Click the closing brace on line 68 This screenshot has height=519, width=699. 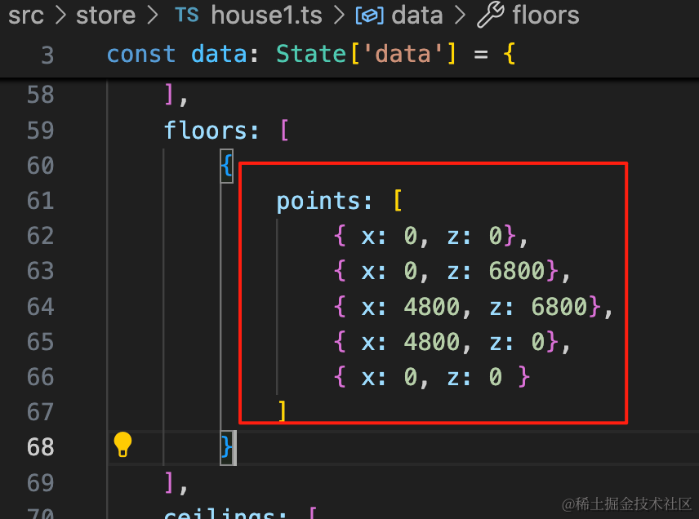click(226, 447)
